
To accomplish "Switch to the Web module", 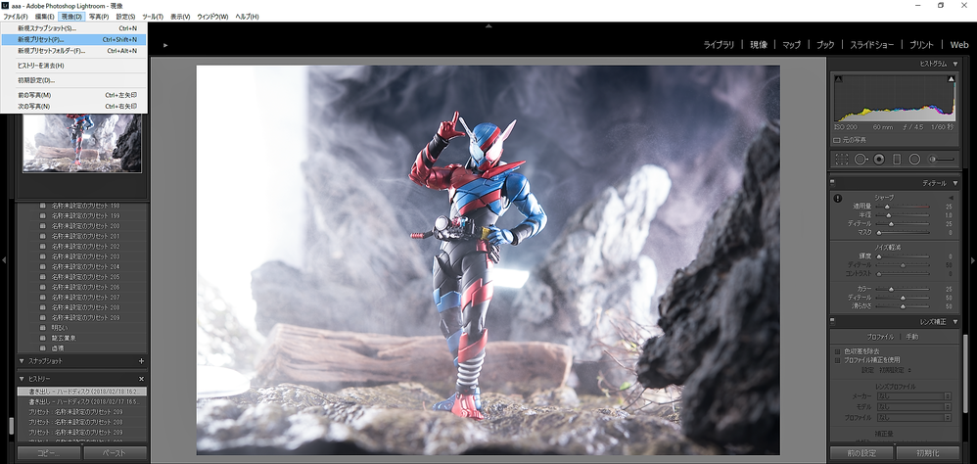I will [959, 45].
